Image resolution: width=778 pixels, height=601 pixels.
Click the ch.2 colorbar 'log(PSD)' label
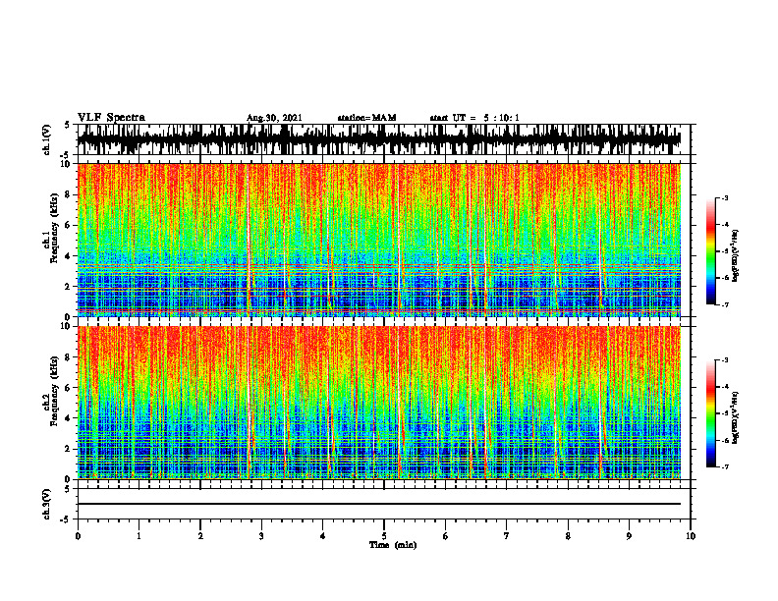pos(736,416)
